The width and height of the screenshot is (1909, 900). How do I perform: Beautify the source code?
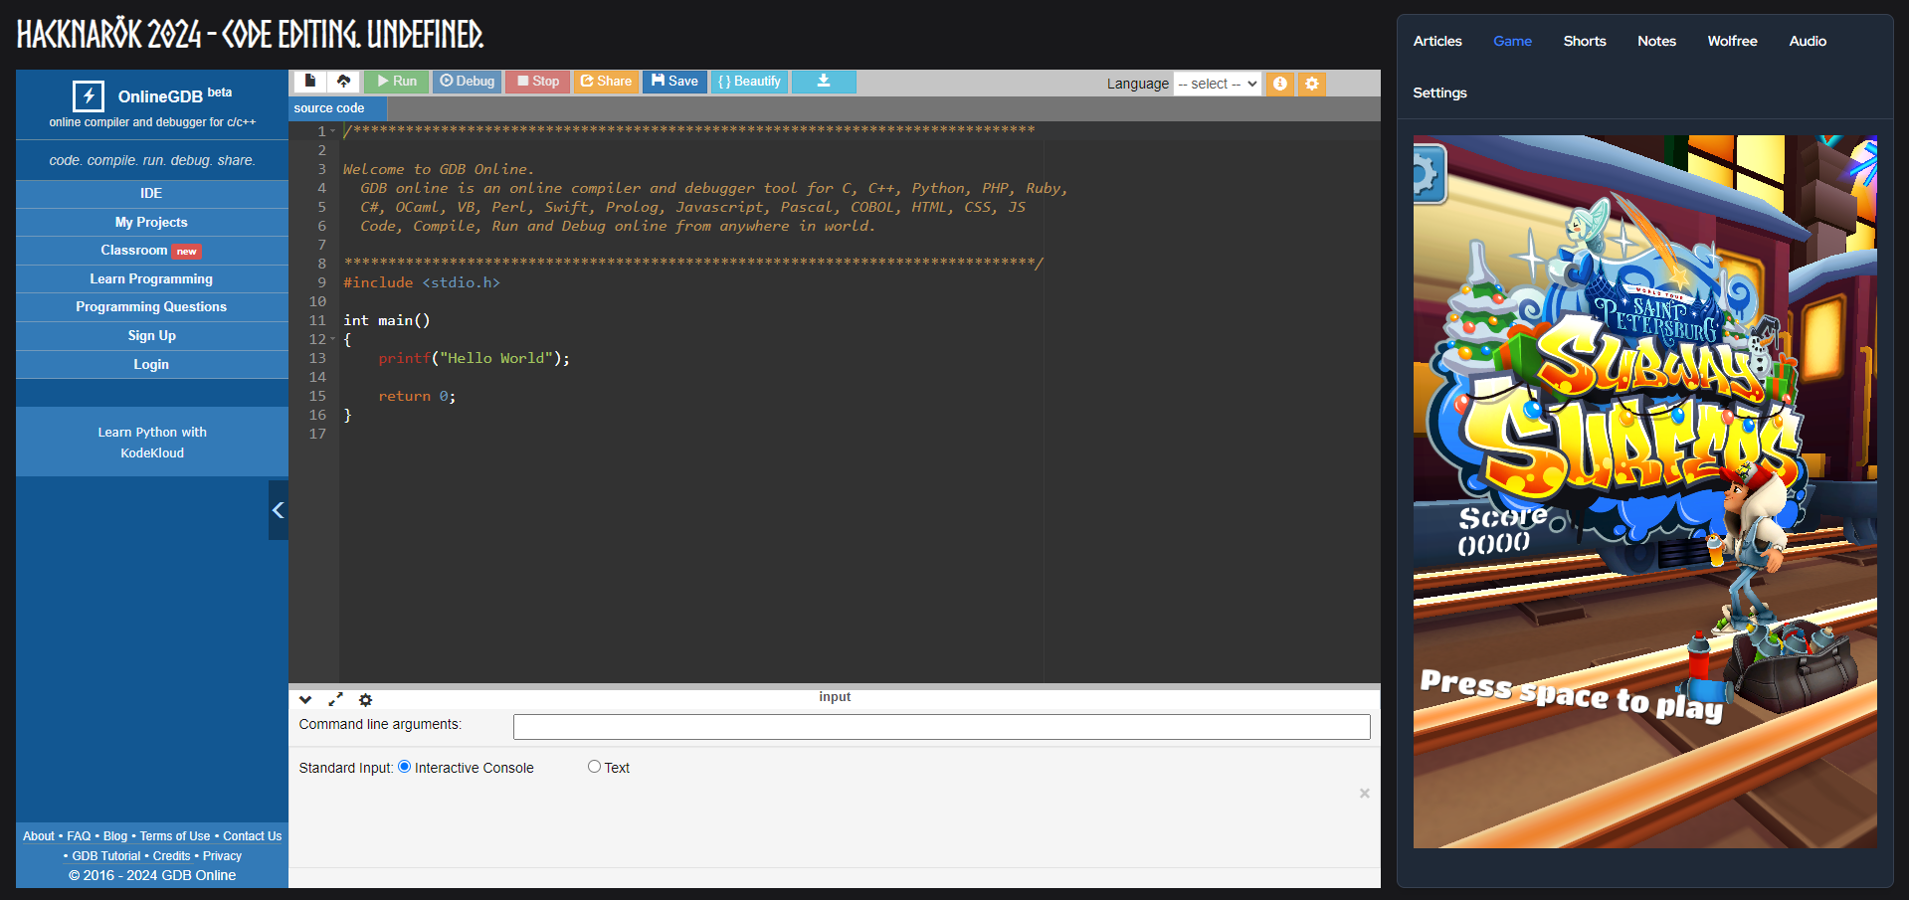tap(749, 82)
